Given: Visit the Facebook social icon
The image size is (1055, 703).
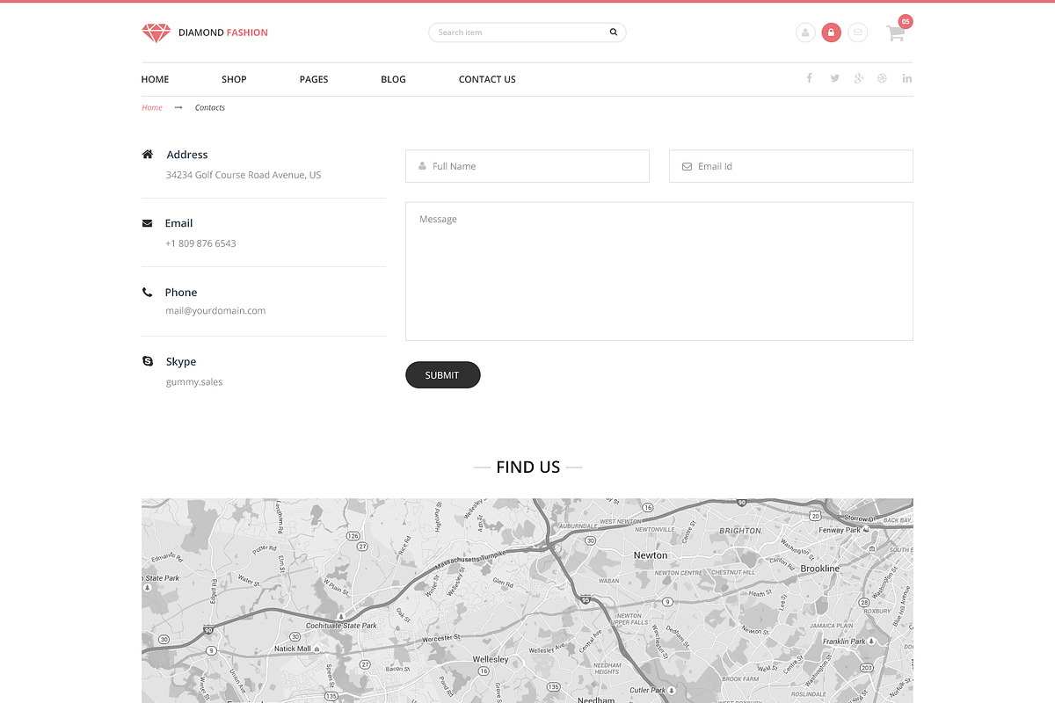Looking at the screenshot, I should pos(810,78).
